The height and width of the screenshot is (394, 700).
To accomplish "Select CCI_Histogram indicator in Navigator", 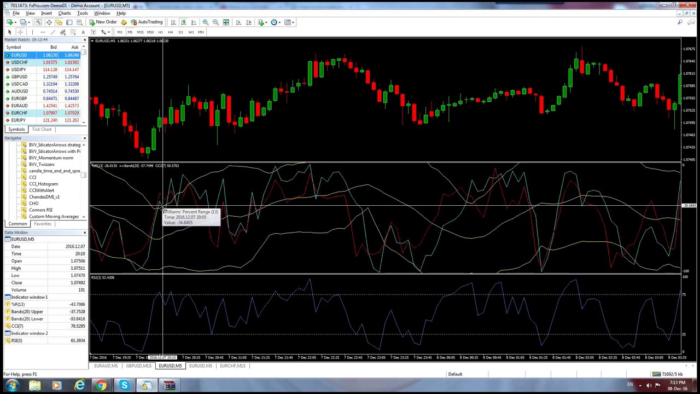I will (43, 184).
